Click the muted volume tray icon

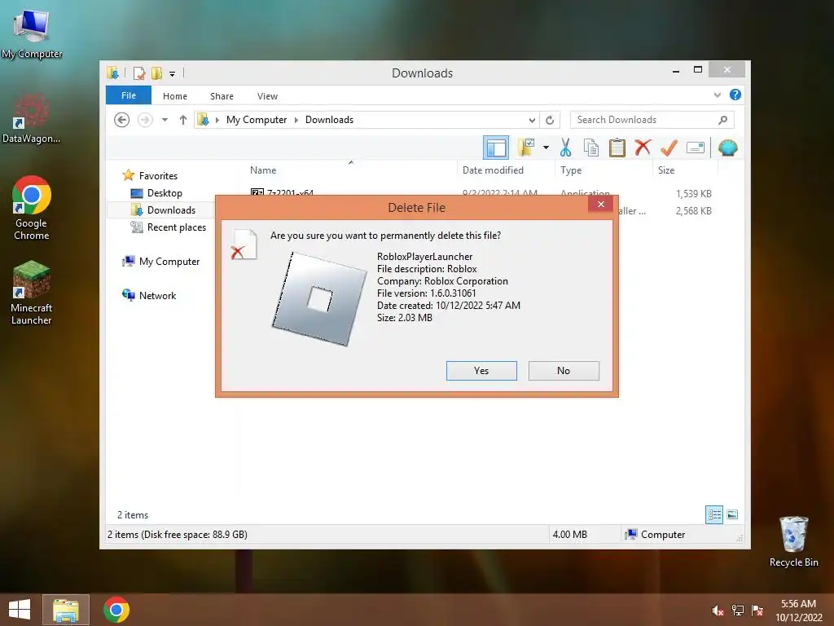pyautogui.click(x=718, y=610)
